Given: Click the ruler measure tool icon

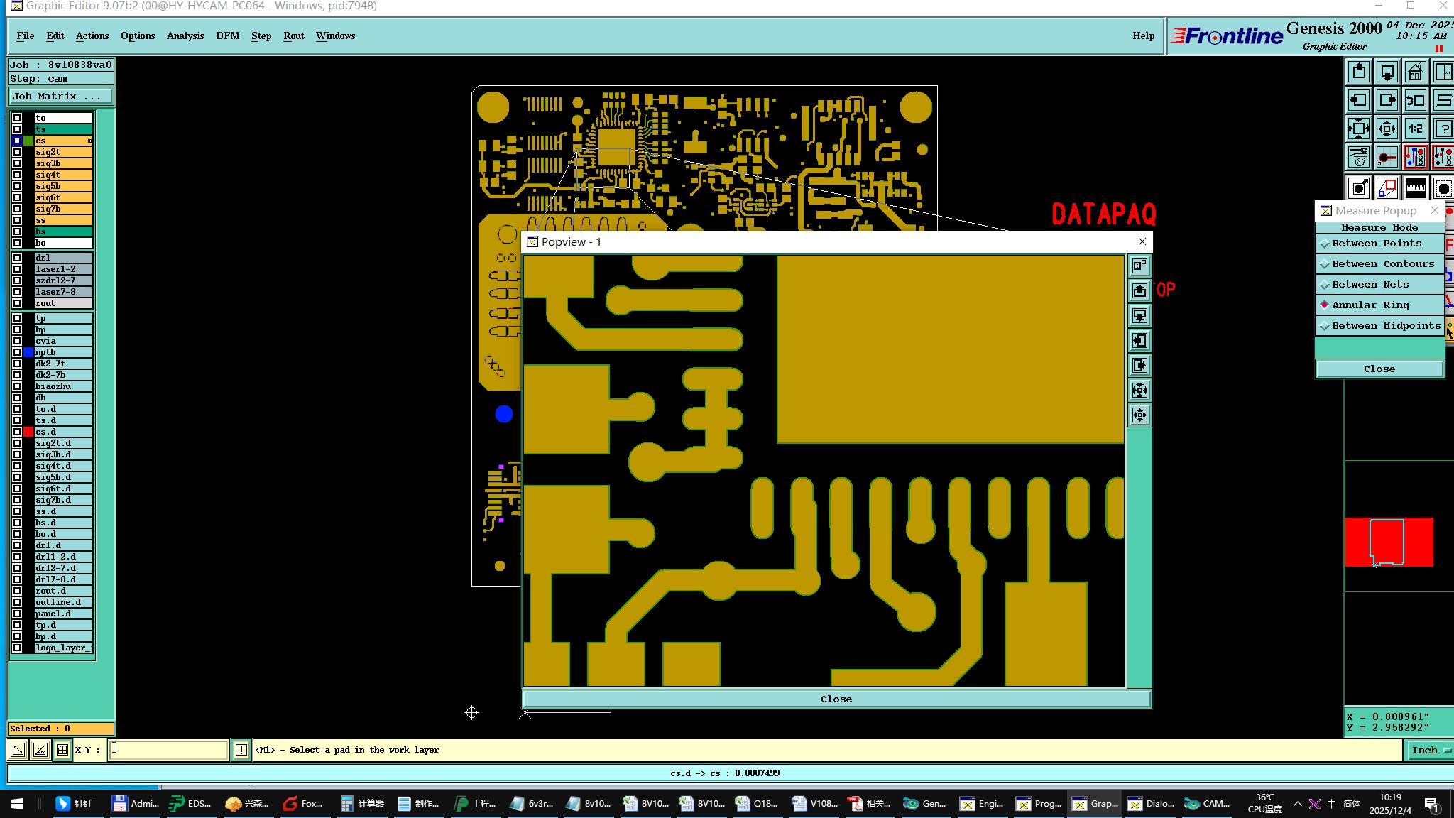Looking at the screenshot, I should (1415, 188).
